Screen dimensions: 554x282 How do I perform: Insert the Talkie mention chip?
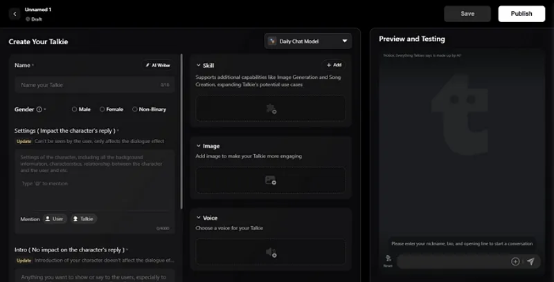[84, 219]
